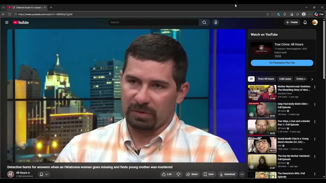The height and width of the screenshot is (183, 326).
Task: Open the browser profile icon
Action: pyautogui.click(x=304, y=14)
